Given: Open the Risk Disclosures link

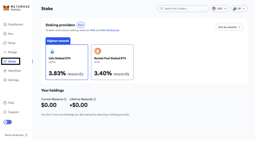Looking at the screenshot, I should (x=110, y=30).
